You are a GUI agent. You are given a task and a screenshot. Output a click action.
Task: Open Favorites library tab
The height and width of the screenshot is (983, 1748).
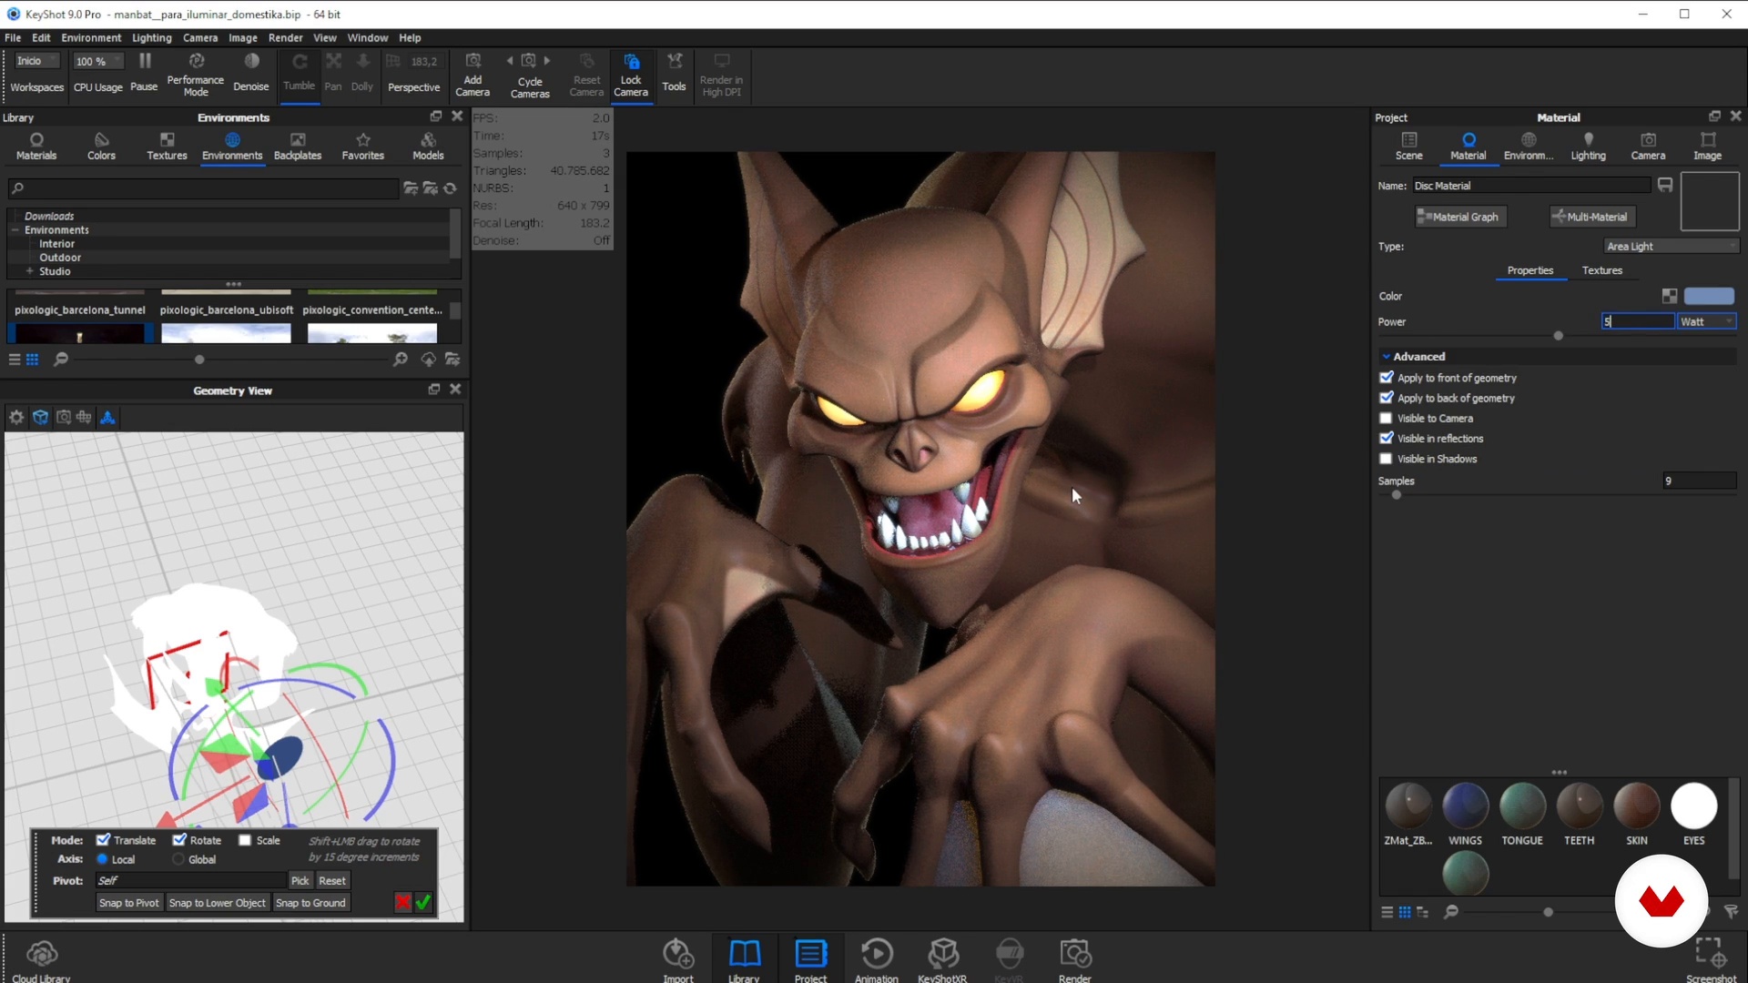[x=362, y=146]
